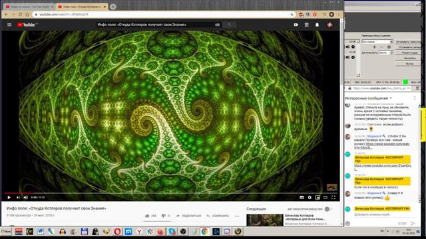Toggle subtitles in the video player

coord(302,198)
